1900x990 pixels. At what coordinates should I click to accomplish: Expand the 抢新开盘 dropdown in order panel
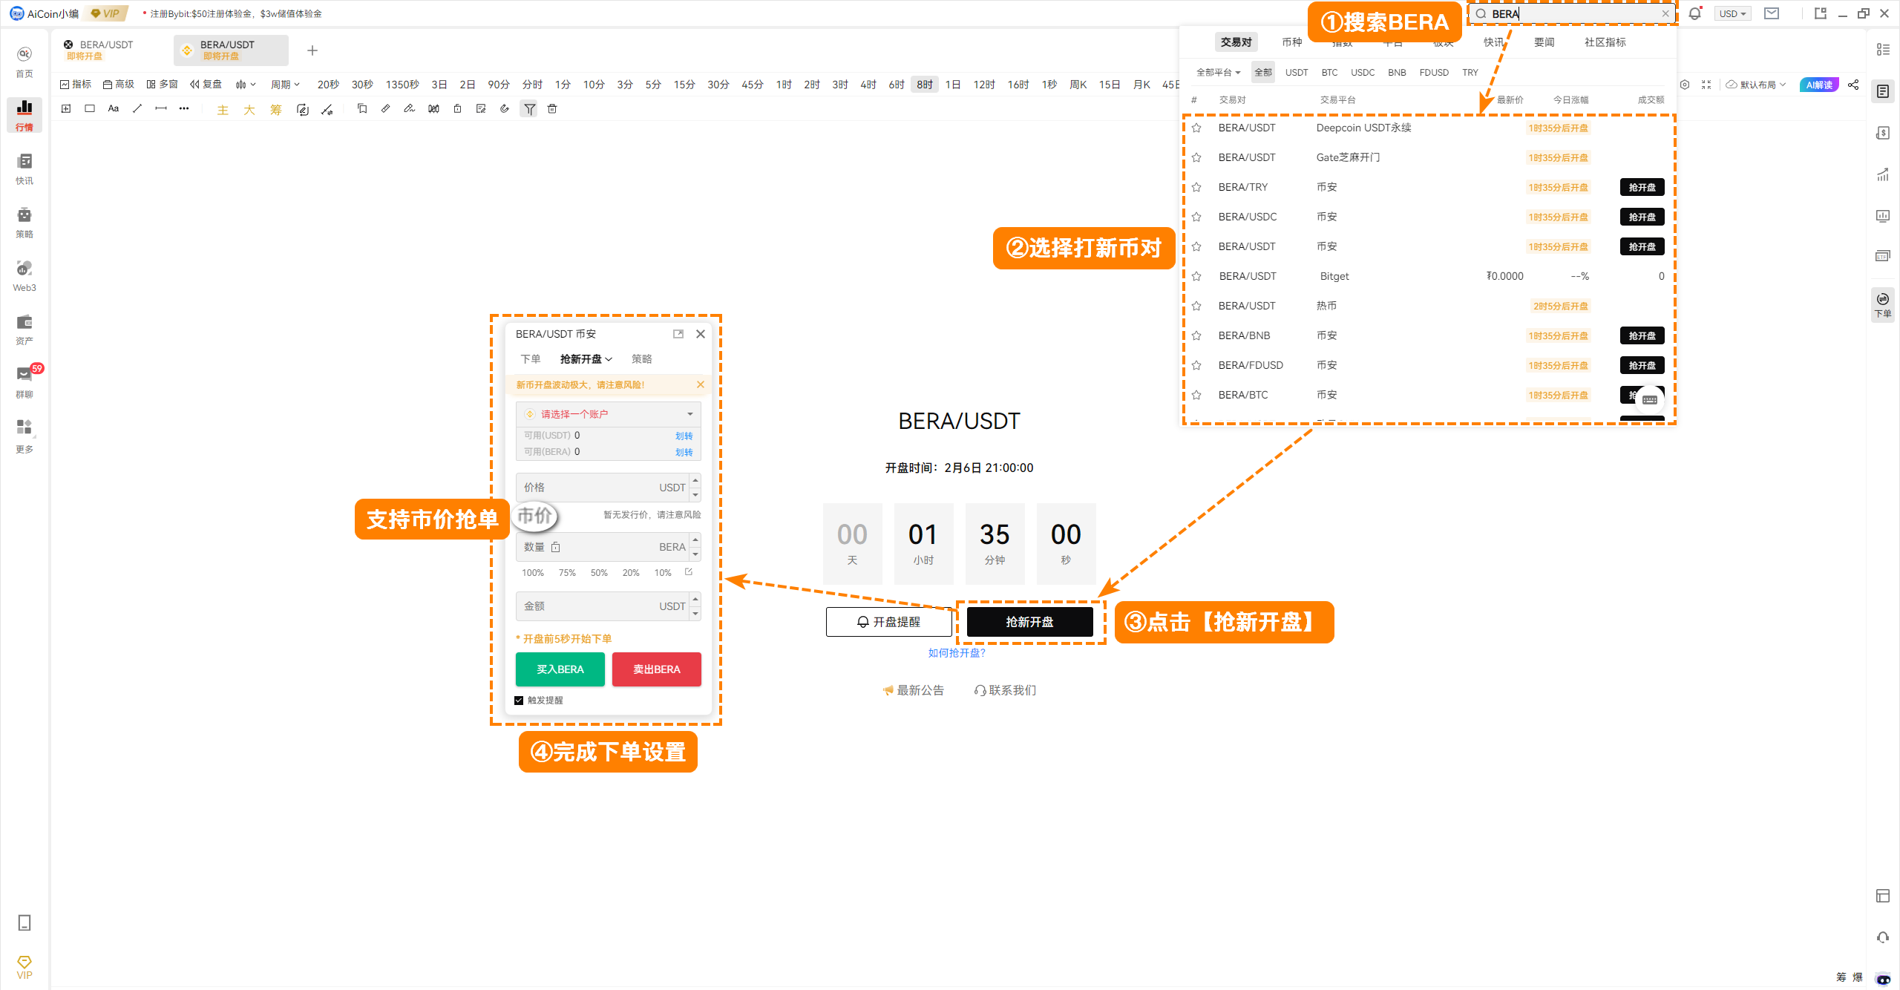pyautogui.click(x=586, y=359)
